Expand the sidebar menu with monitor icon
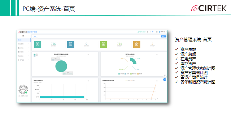 pos(24,56)
